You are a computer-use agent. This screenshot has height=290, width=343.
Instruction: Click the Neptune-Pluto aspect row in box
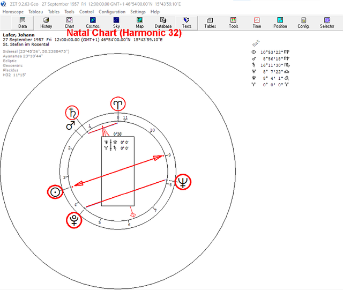[116, 142]
